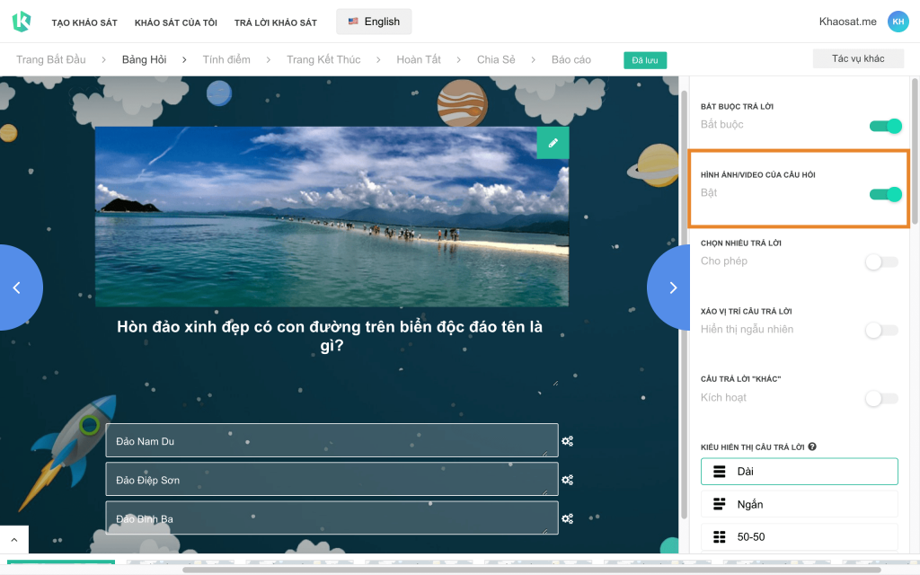Edit the Đảo Điệp Sơn answer field
The image size is (920, 575).
(x=332, y=479)
